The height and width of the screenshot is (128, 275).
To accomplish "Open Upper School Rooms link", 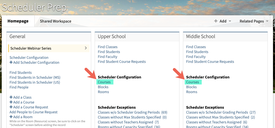I will 103,92.
